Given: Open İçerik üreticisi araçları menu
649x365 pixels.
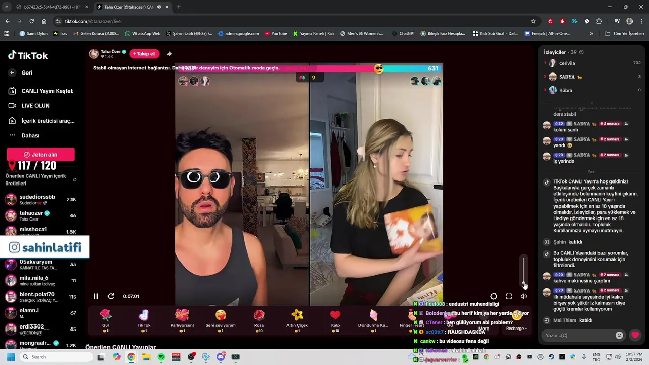Looking at the screenshot, I should coord(42,121).
